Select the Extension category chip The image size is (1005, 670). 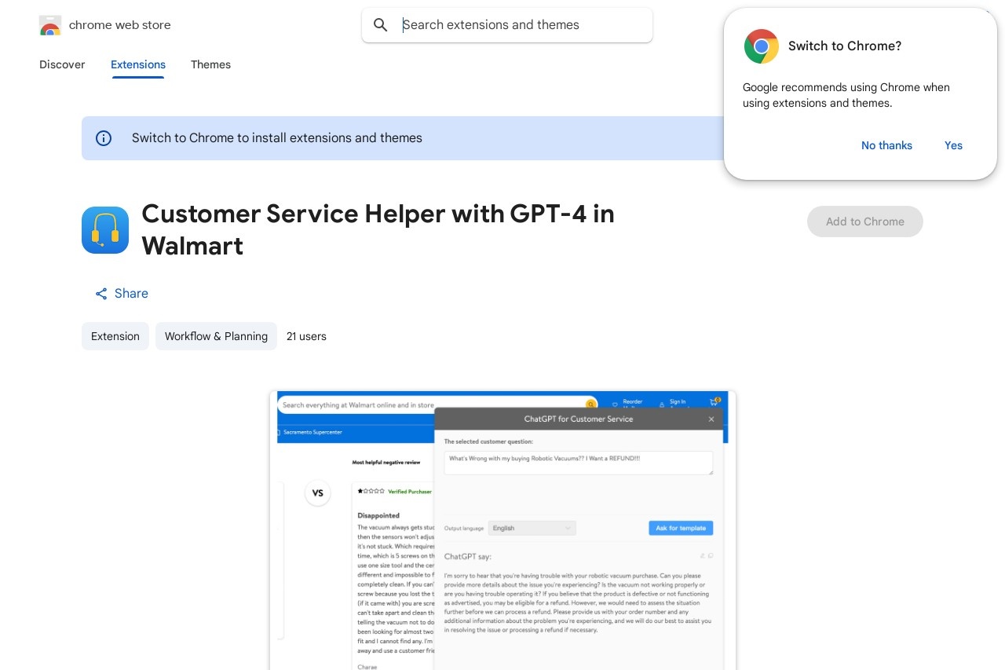pos(115,336)
